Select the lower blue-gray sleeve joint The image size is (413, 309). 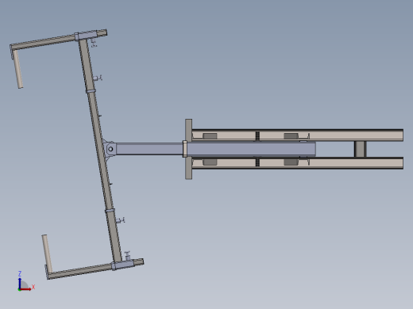(123, 265)
